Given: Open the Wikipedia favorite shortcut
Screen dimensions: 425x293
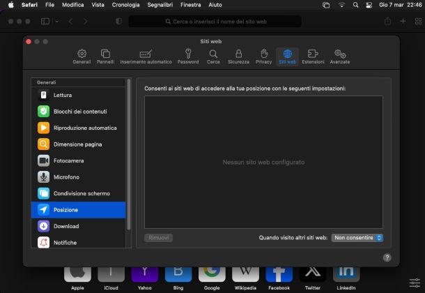Looking at the screenshot, I should click(x=245, y=273).
